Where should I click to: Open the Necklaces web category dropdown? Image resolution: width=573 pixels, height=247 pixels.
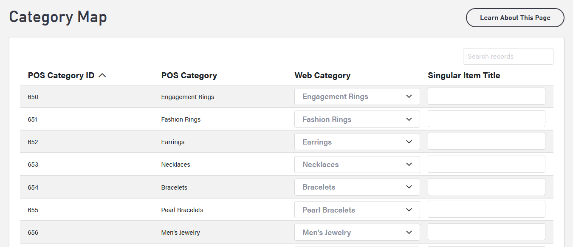357,165
